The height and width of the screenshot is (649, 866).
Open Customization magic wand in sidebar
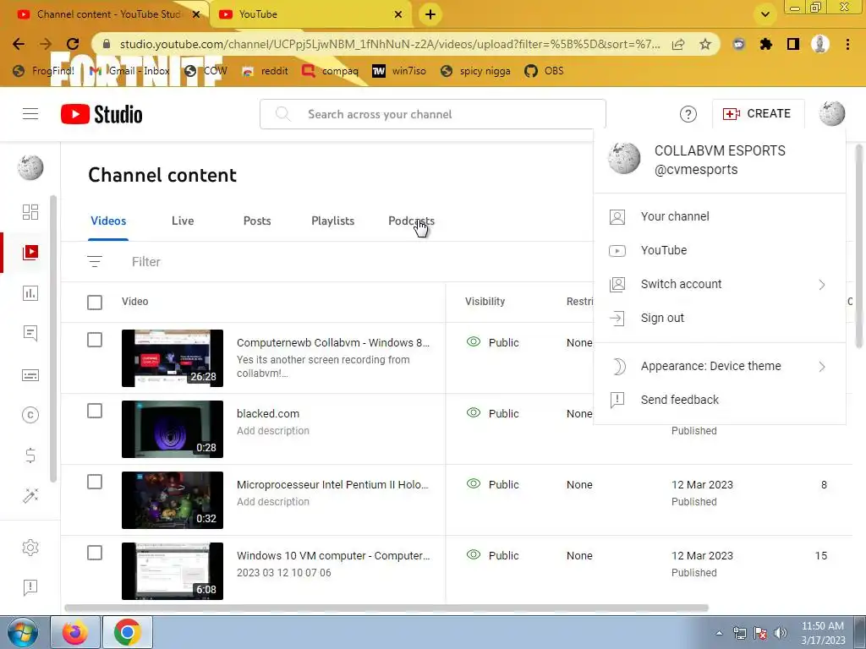30,495
